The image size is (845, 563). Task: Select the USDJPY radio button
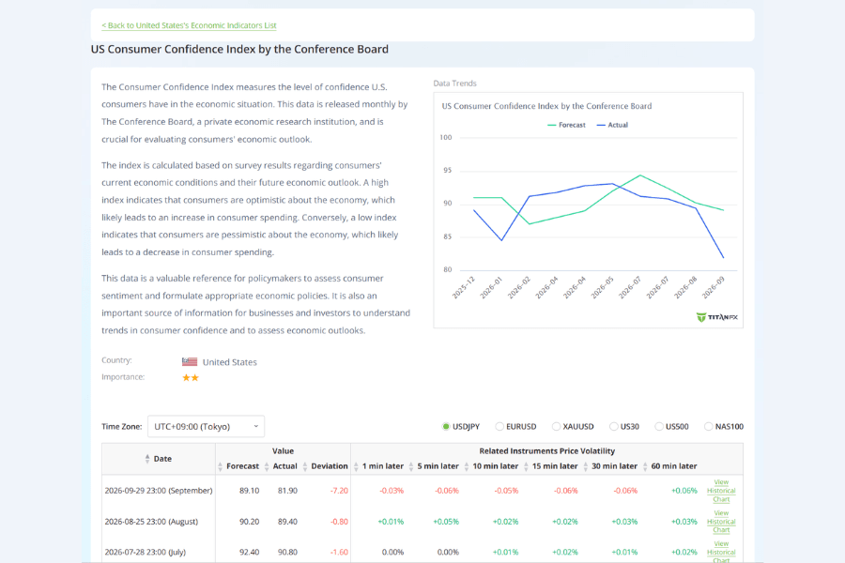click(x=446, y=427)
